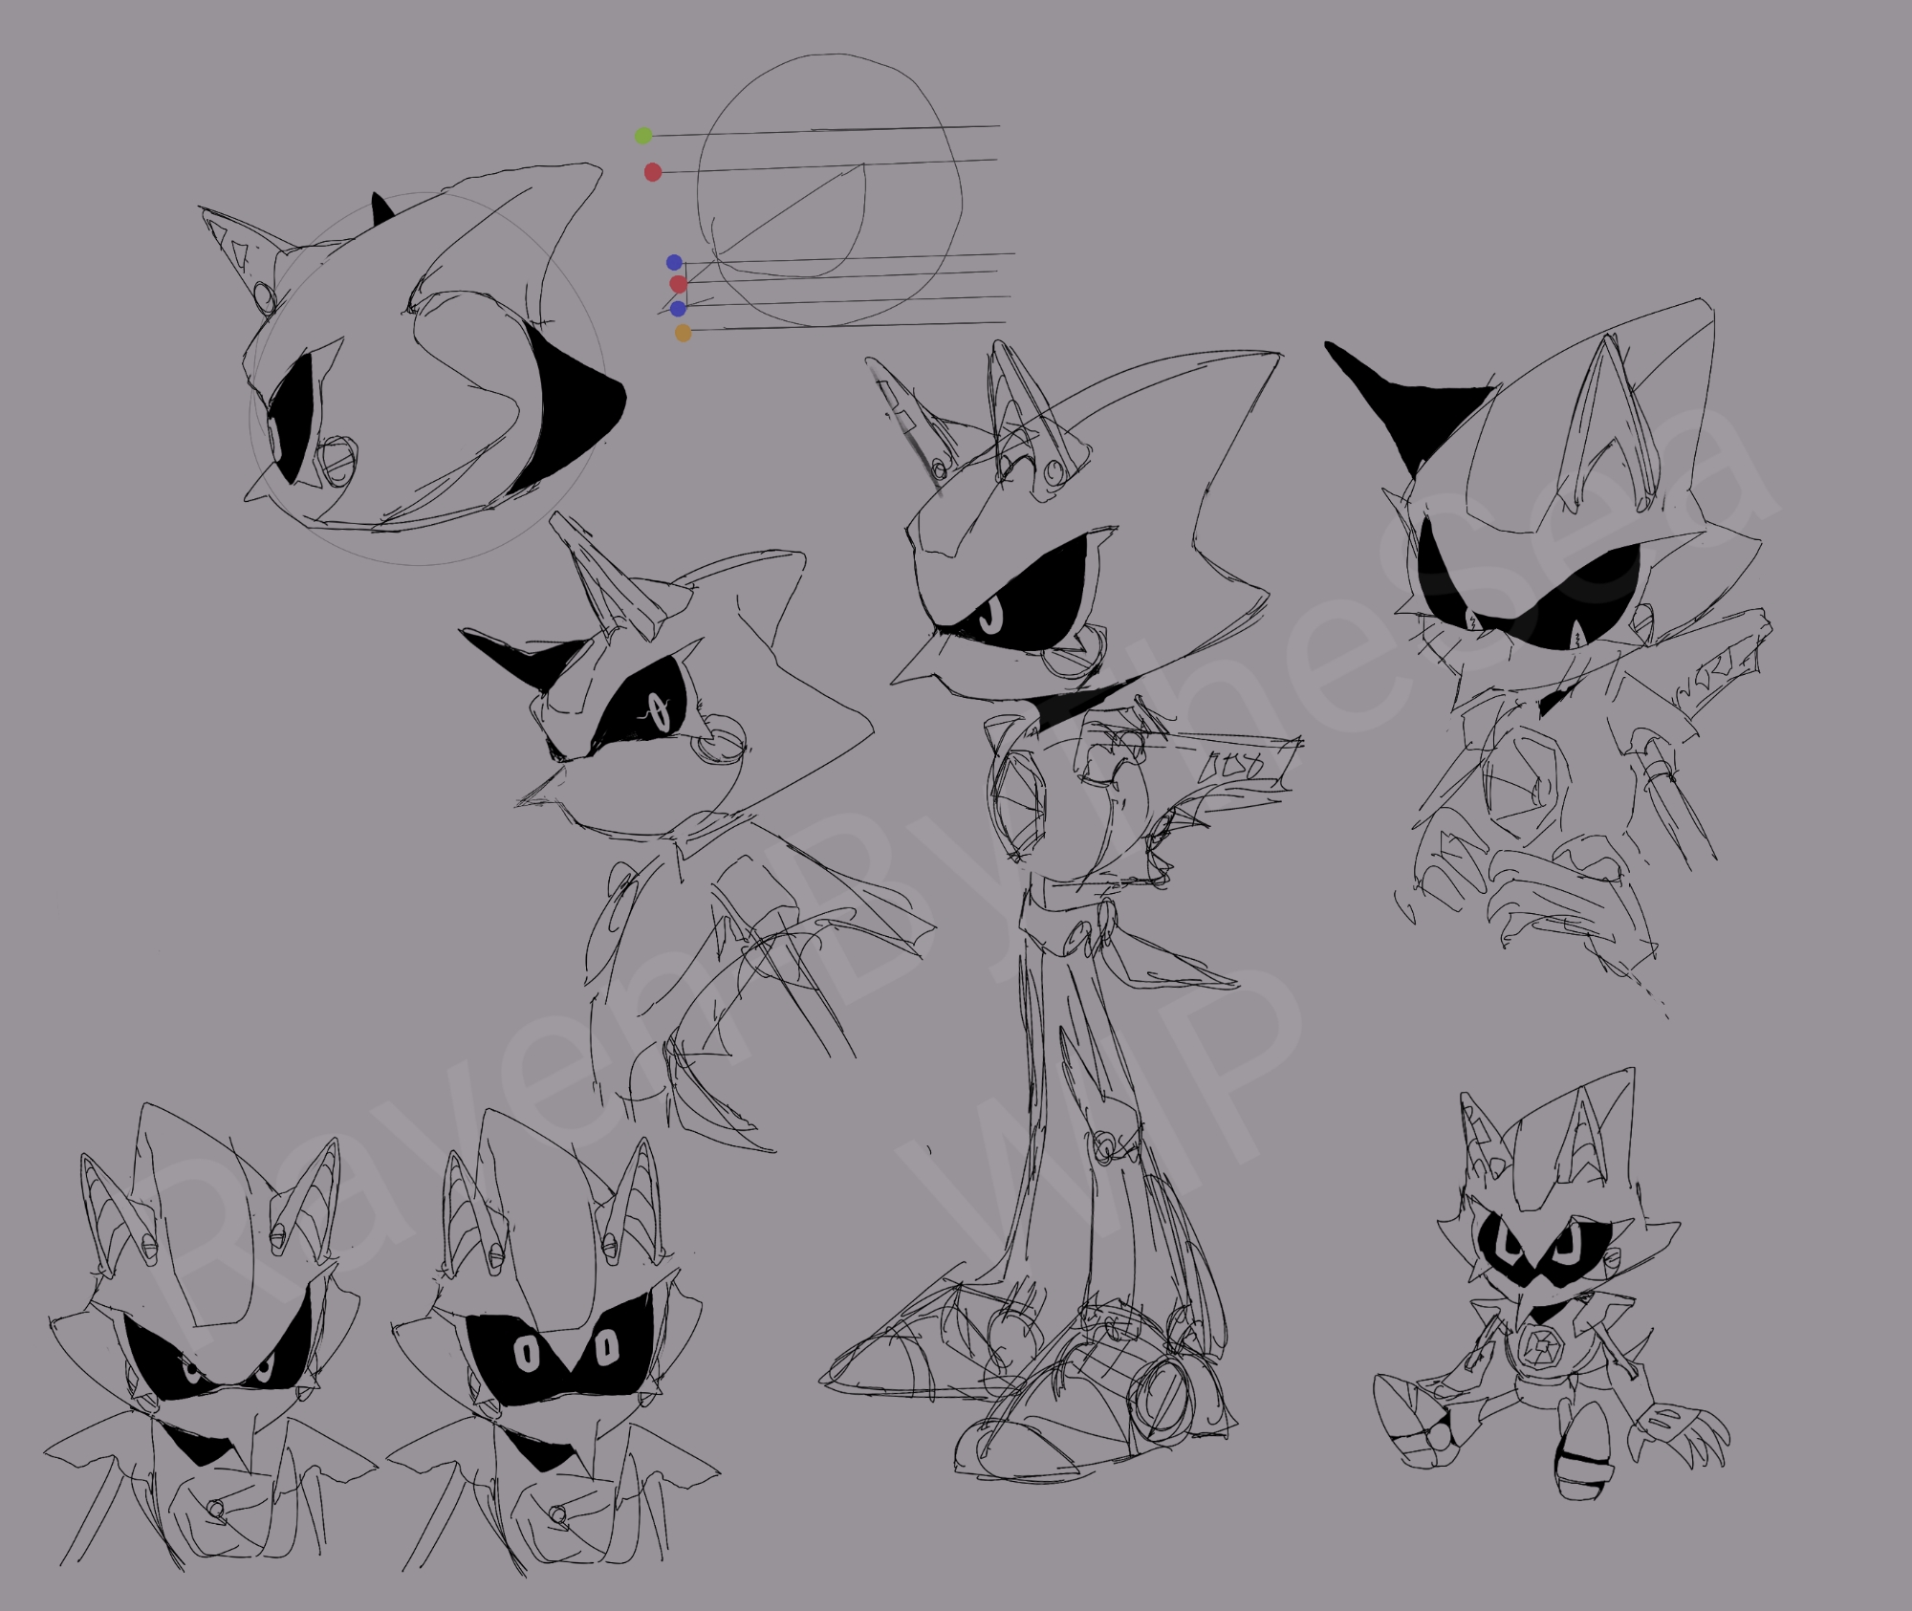Select the blue dot directly under the upper red dot
Viewport: 1912px width, 1611px height.
(674, 262)
